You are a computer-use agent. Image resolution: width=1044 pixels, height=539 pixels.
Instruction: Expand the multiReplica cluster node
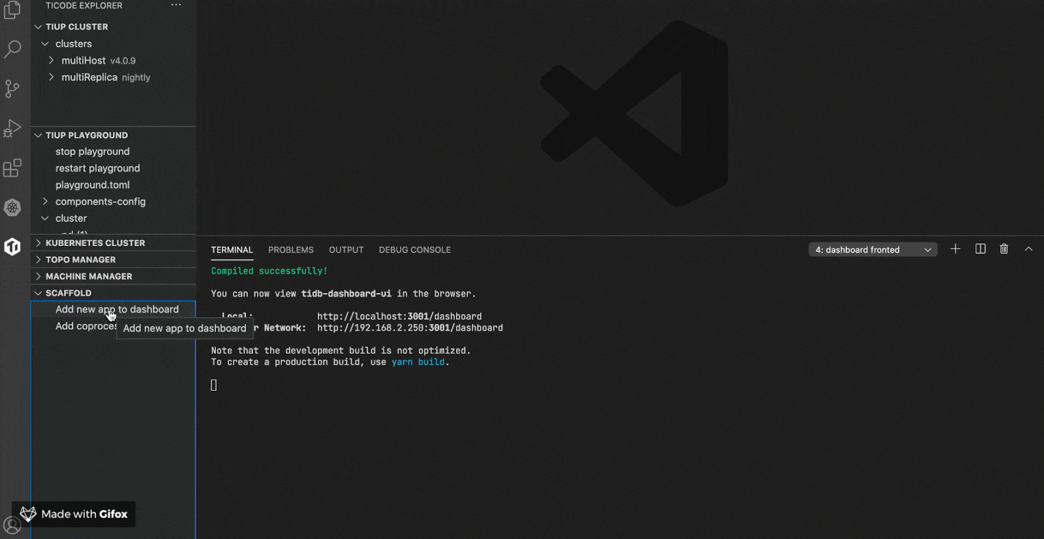pyautogui.click(x=52, y=77)
